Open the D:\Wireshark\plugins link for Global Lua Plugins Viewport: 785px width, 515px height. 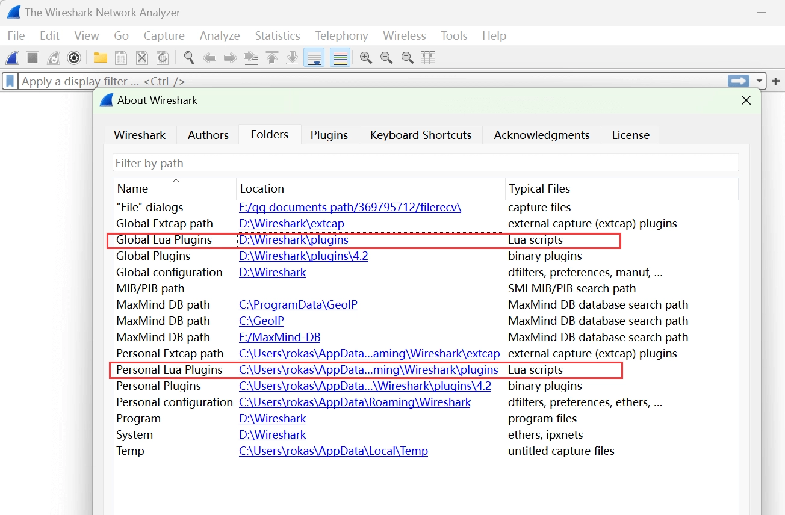tap(294, 240)
